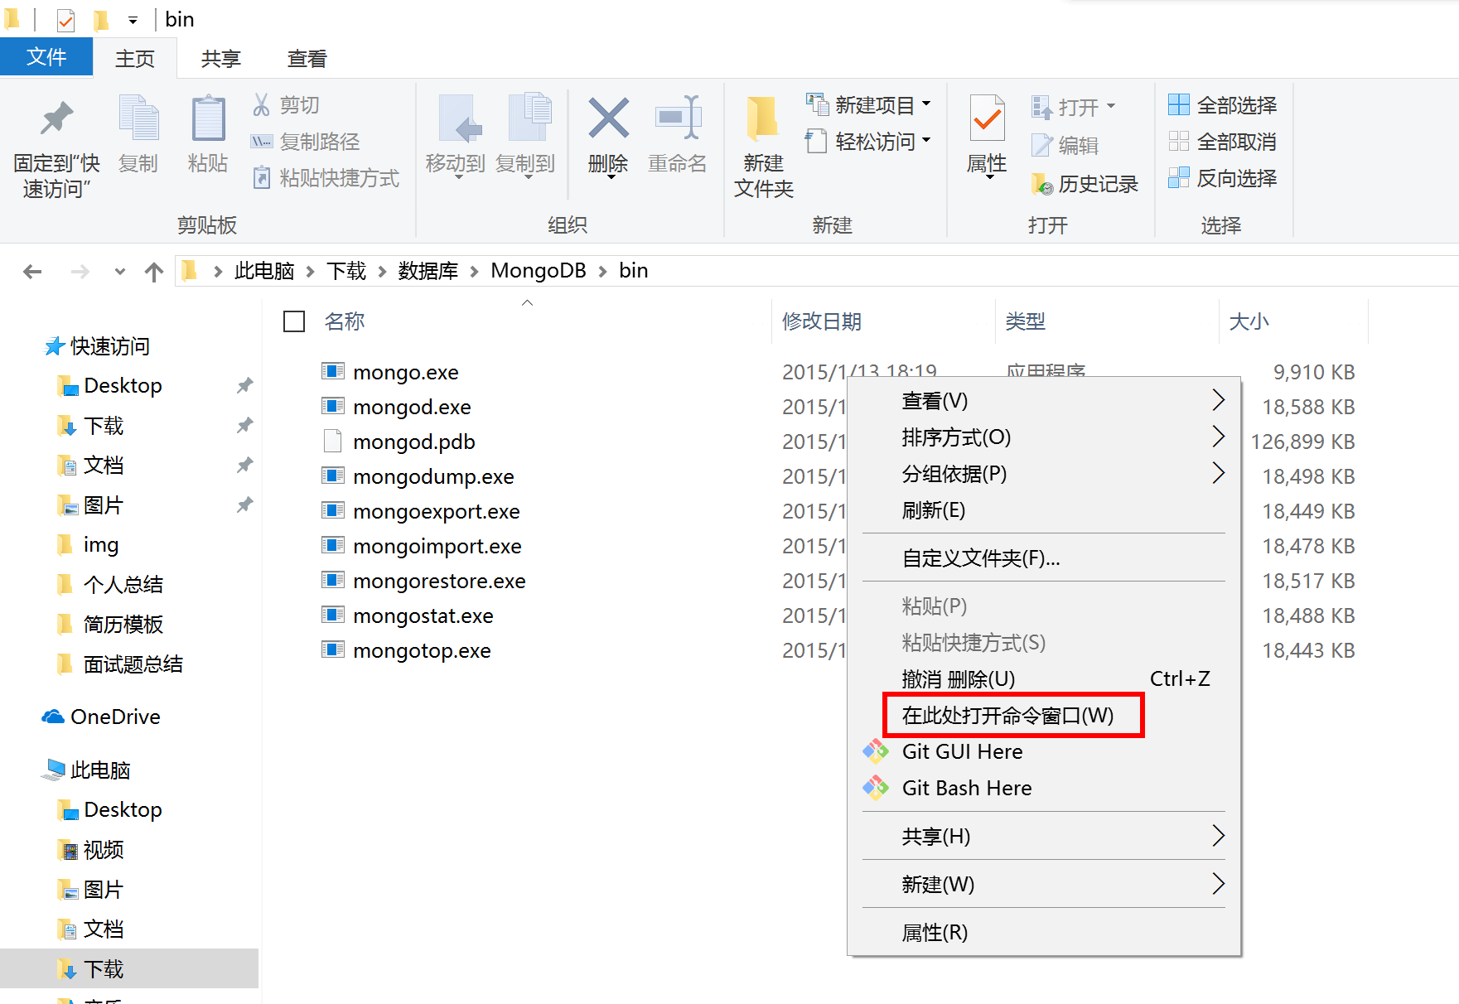Open the 文件 ribbon tab
Image resolution: width=1459 pixels, height=1004 pixels.
pos(46,57)
